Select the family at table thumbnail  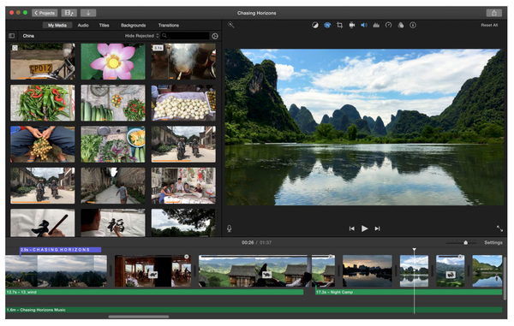point(183,186)
